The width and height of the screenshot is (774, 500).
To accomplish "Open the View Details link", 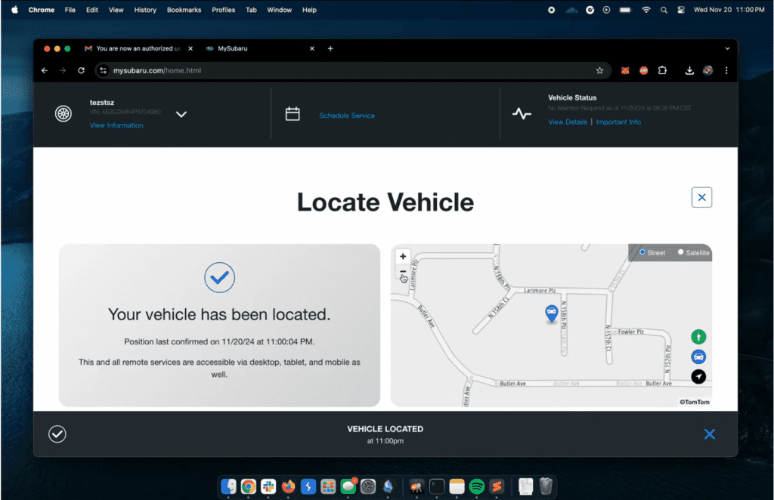I will (x=568, y=122).
